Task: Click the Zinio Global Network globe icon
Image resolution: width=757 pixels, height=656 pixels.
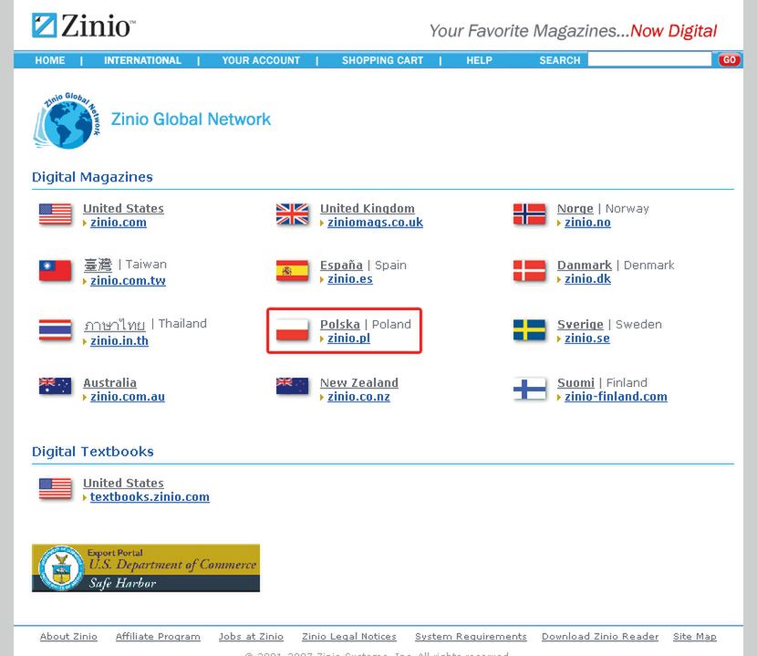Action: (67, 120)
